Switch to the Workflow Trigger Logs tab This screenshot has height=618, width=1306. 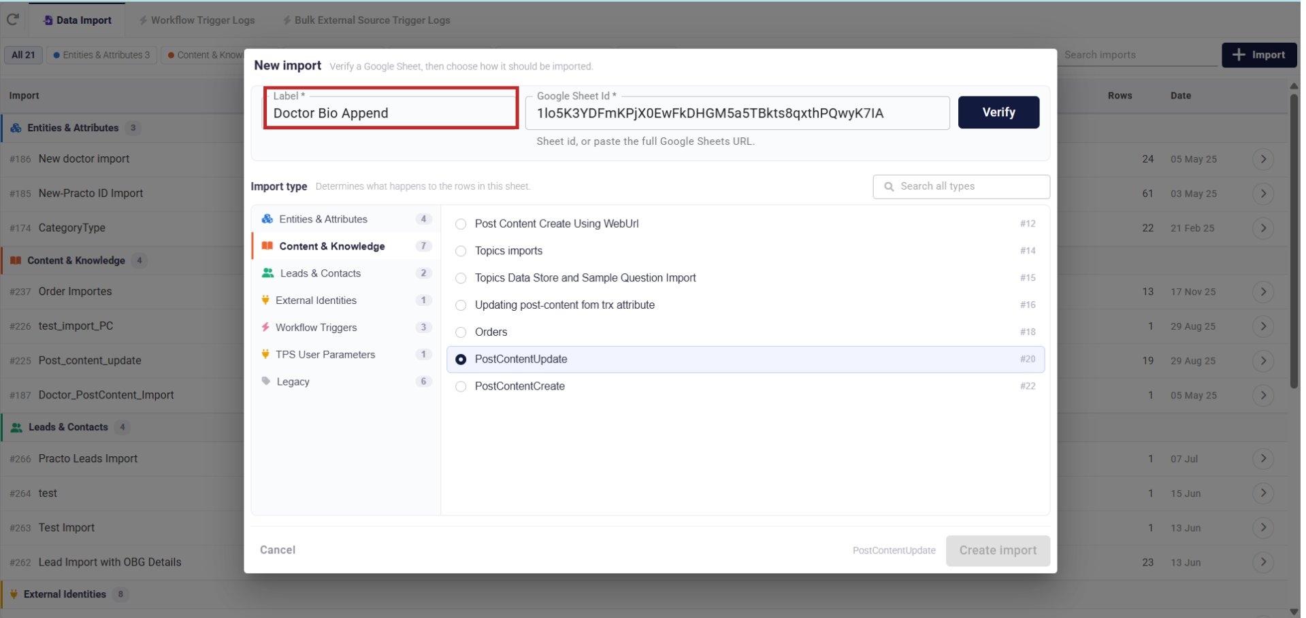197,20
